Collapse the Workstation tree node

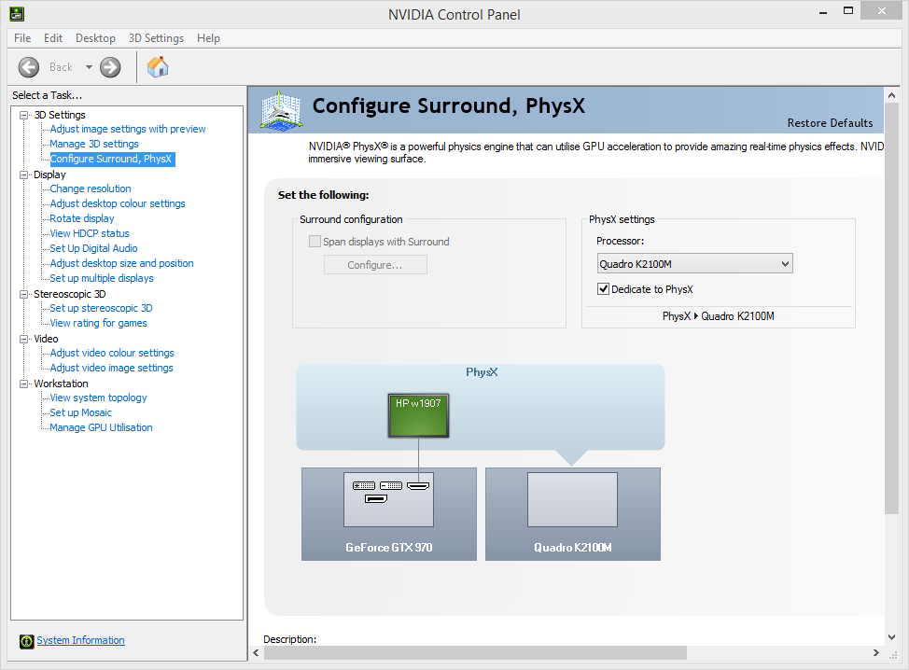point(23,384)
